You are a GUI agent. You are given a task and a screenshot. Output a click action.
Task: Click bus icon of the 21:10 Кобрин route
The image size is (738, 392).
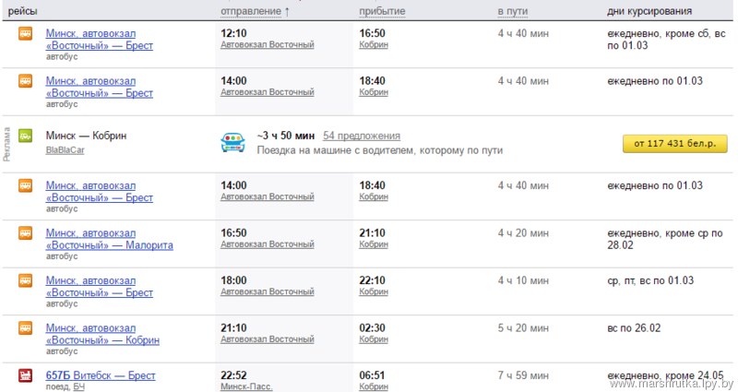[x=26, y=328]
